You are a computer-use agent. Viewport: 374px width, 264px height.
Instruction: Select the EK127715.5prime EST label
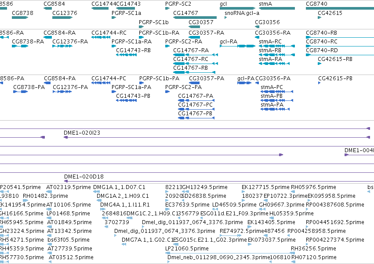(x=266, y=187)
